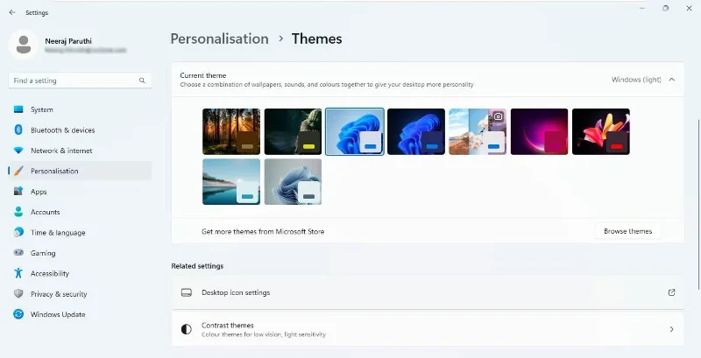701x358 pixels.
Task: Open Accounts settings
Action: (80, 212)
